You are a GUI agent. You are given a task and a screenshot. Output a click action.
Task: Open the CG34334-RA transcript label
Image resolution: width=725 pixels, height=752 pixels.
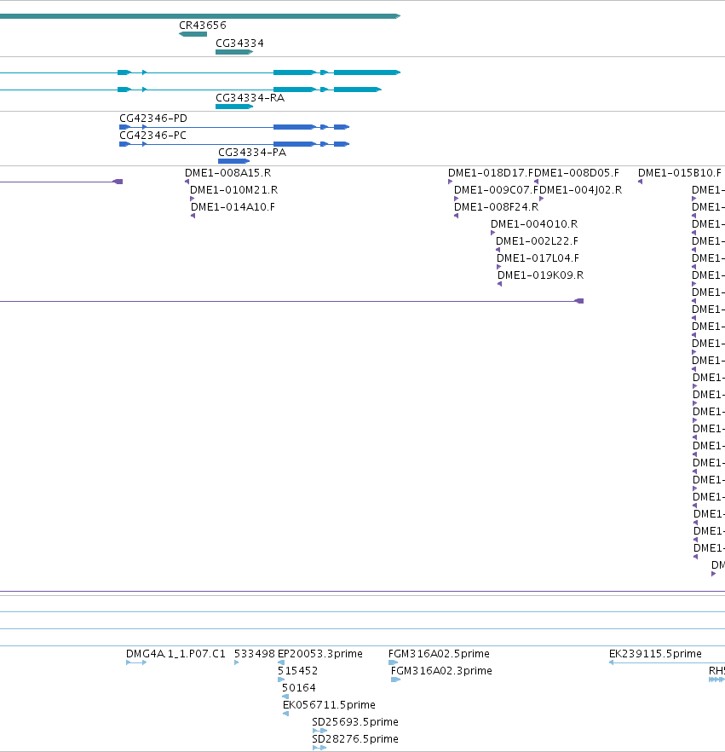coord(250,98)
